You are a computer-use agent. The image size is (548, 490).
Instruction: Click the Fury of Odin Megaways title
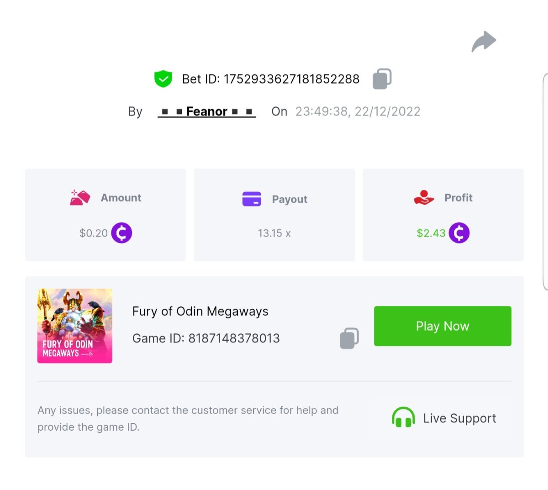[x=200, y=311]
